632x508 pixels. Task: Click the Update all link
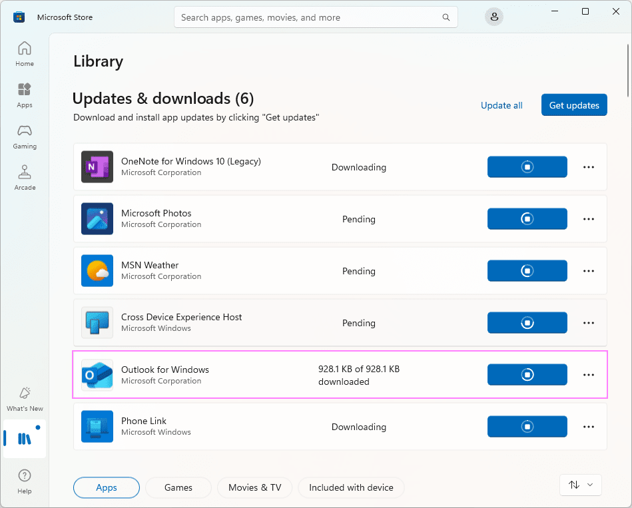tap(501, 105)
